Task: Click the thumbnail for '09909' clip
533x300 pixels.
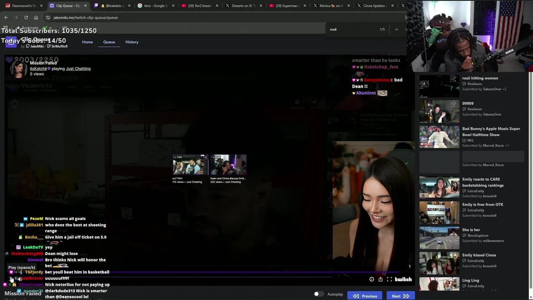Action: pos(439,111)
